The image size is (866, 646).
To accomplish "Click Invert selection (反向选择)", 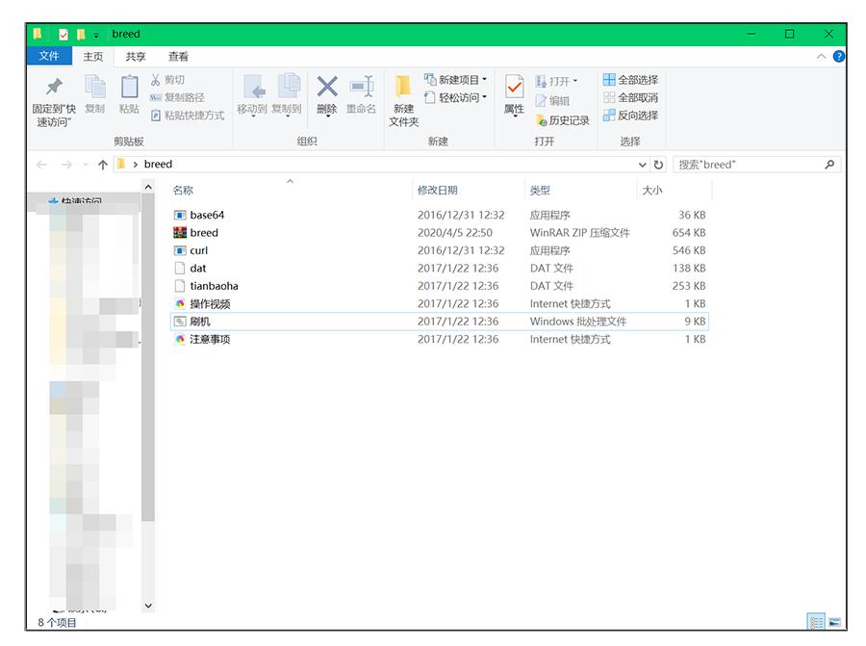I will click(x=630, y=116).
